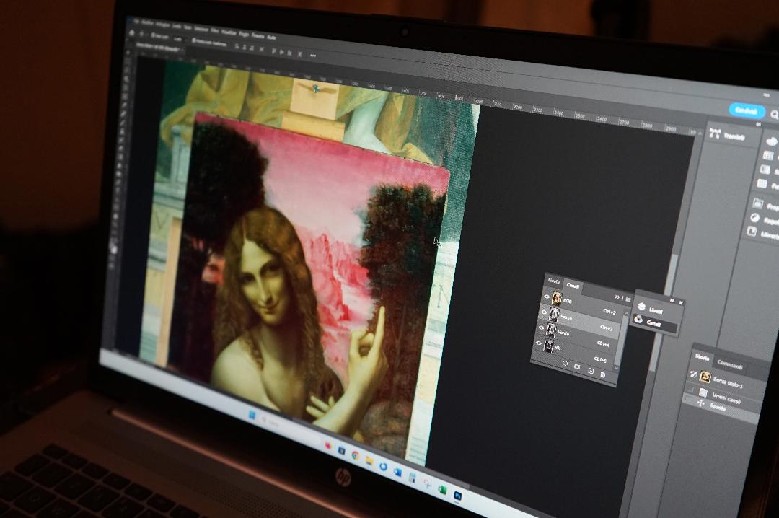This screenshot has width=779, height=518.
Task: Open the Filtro menu
Action: [215, 30]
